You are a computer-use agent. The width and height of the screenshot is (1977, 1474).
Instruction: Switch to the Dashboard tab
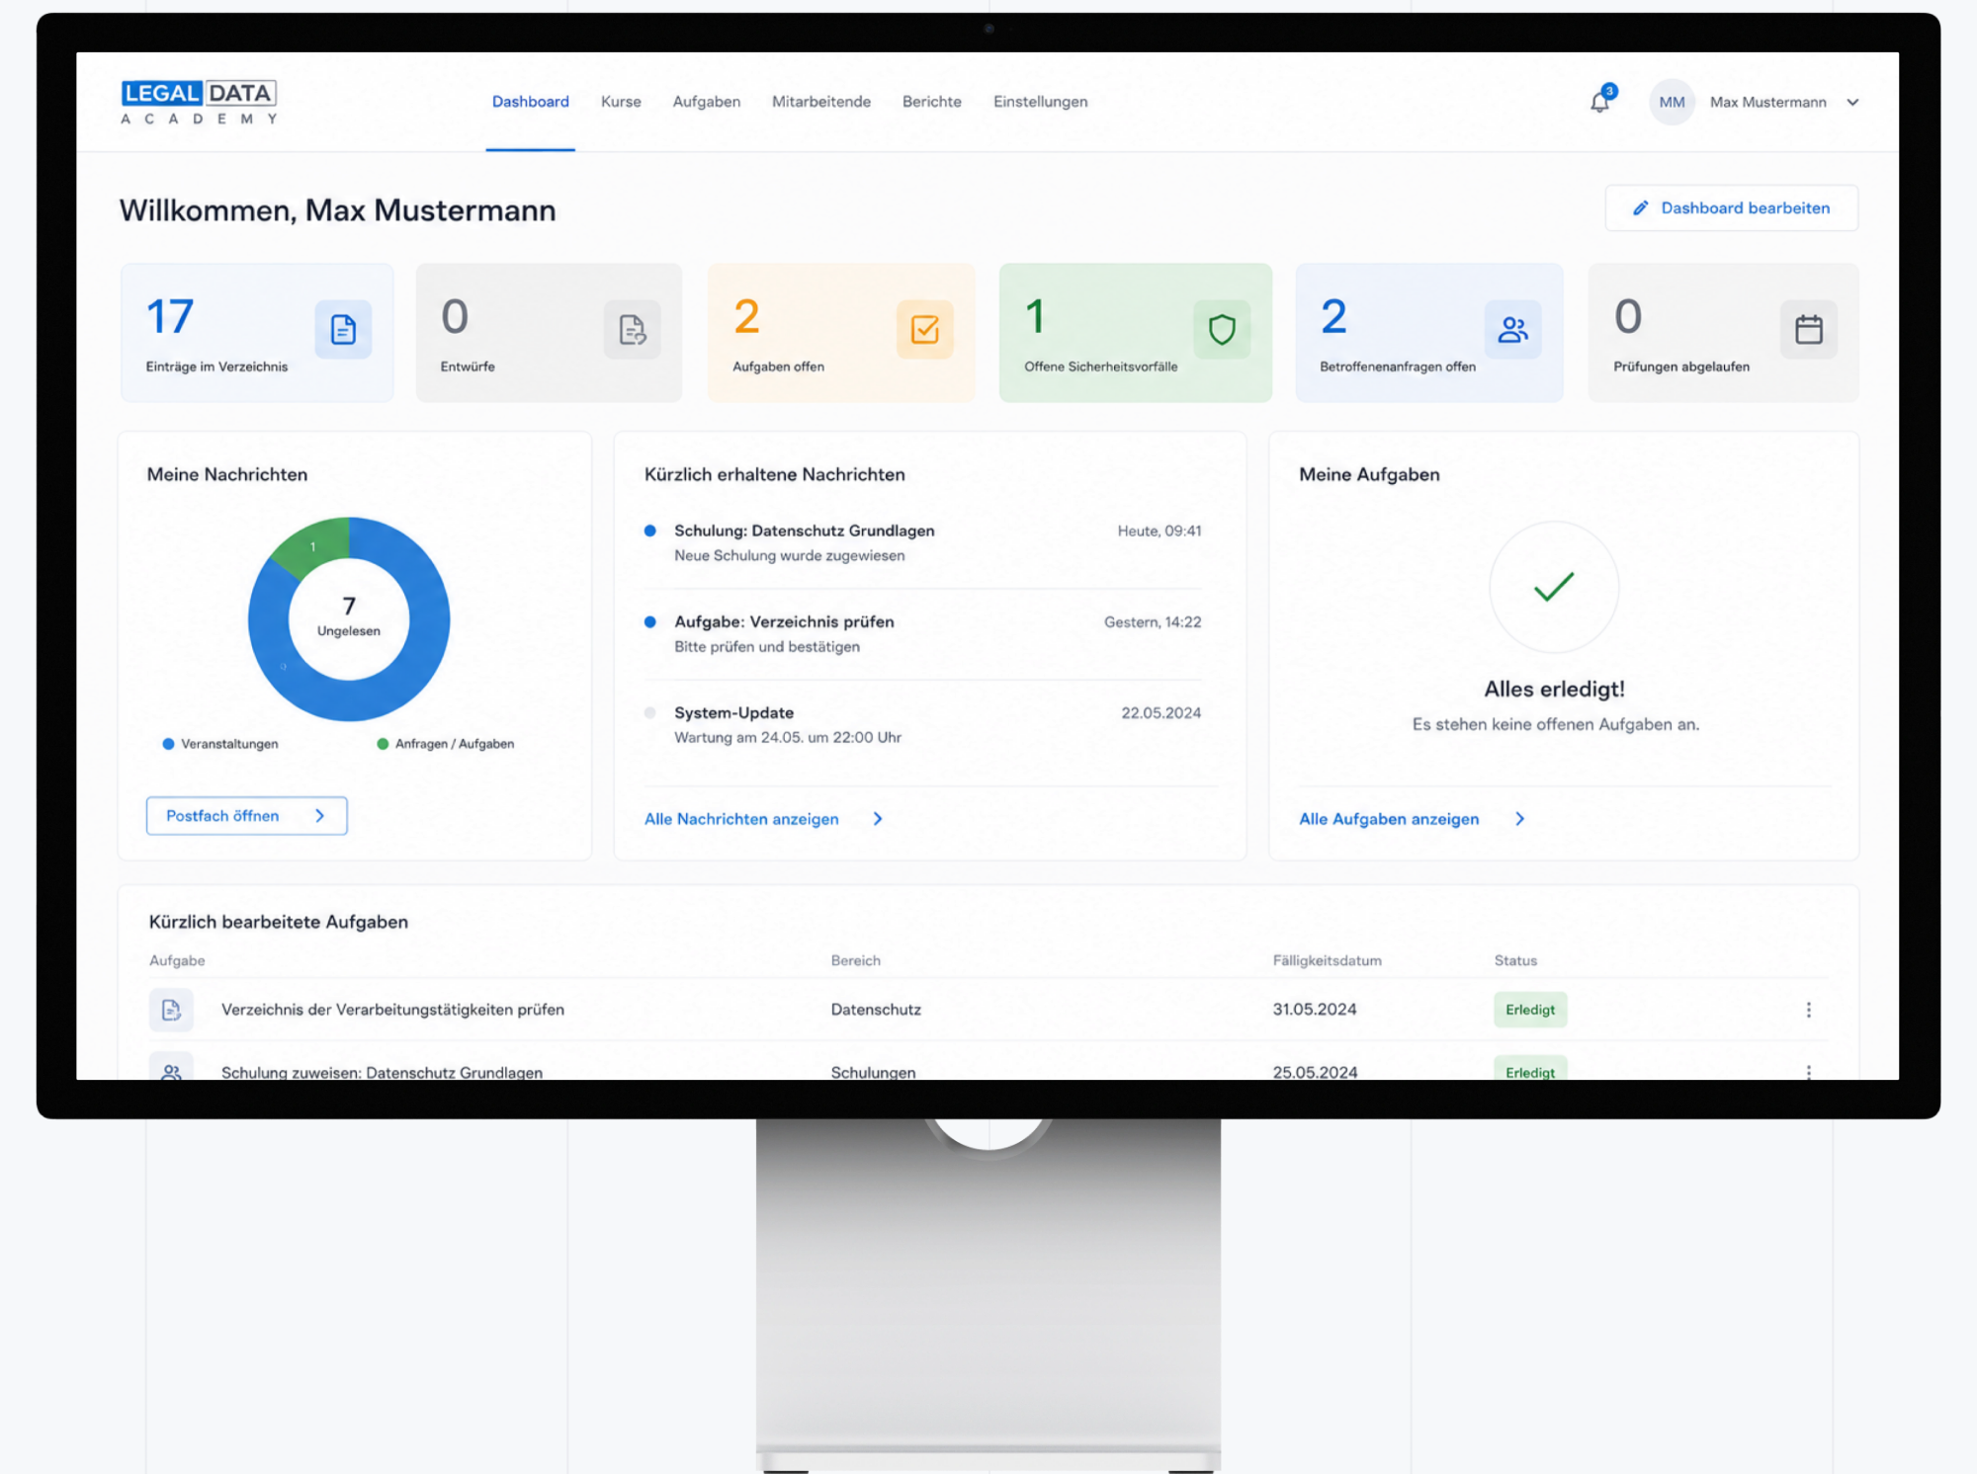tap(531, 102)
